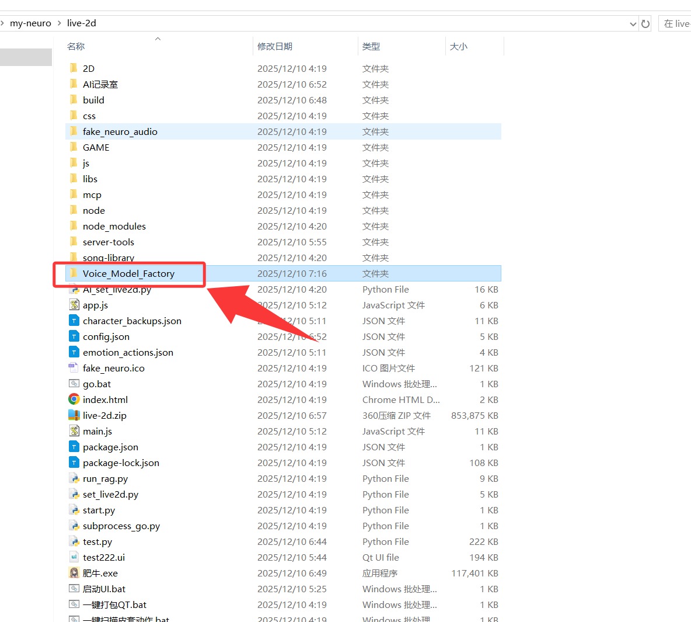Image resolution: width=691 pixels, height=622 pixels.
Task: Click the fake_neuro.ico file icon
Action: point(74,368)
